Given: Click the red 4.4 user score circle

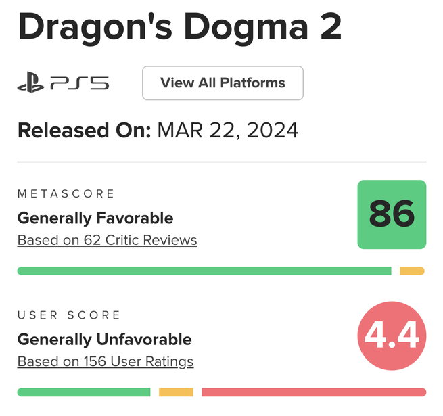Looking at the screenshot, I should pos(392,336).
